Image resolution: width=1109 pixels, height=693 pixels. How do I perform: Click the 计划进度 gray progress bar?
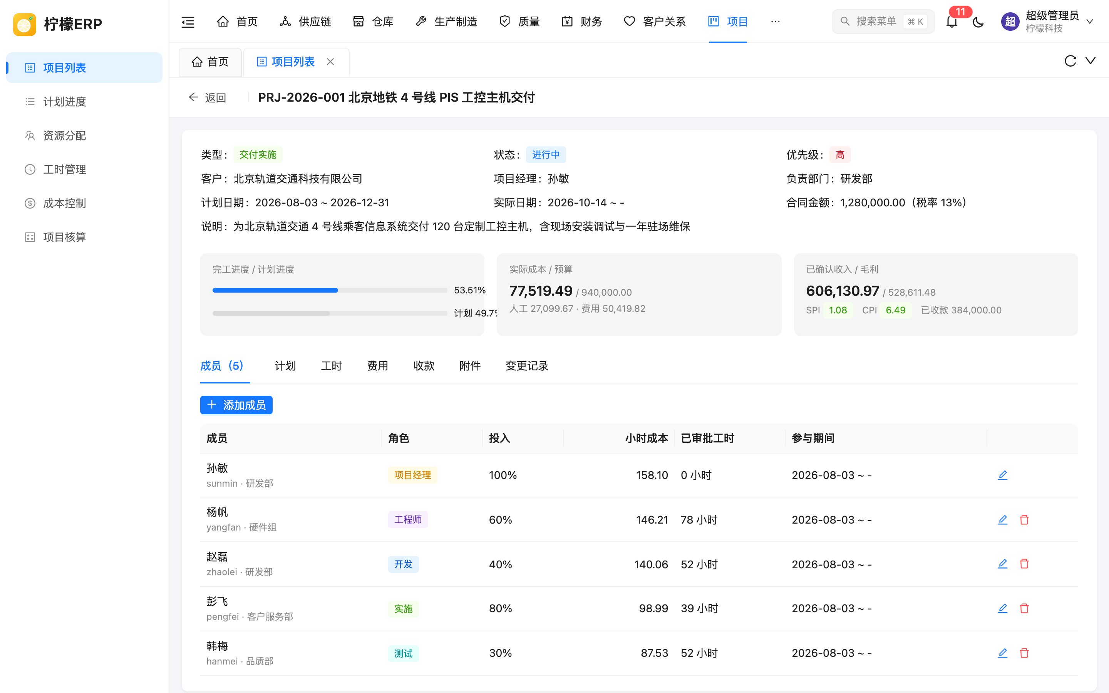point(330,313)
